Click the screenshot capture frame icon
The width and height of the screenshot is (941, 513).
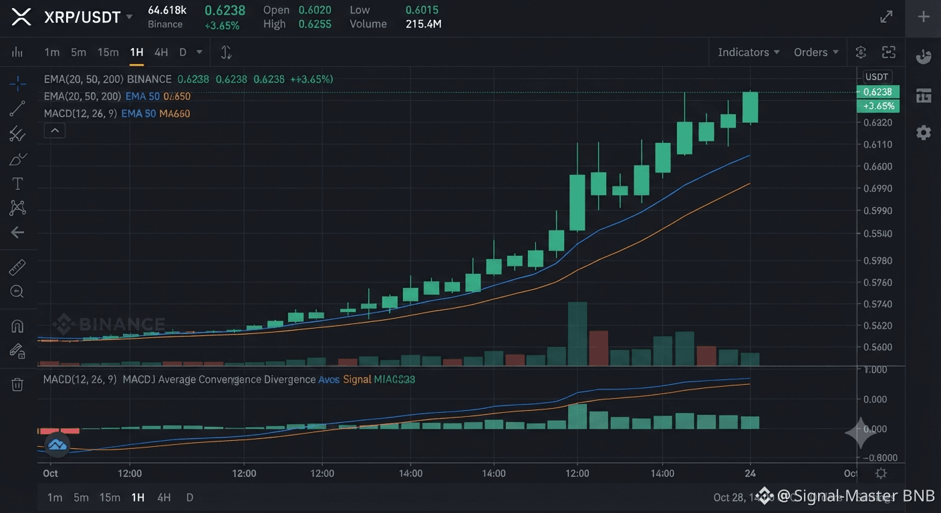(889, 52)
